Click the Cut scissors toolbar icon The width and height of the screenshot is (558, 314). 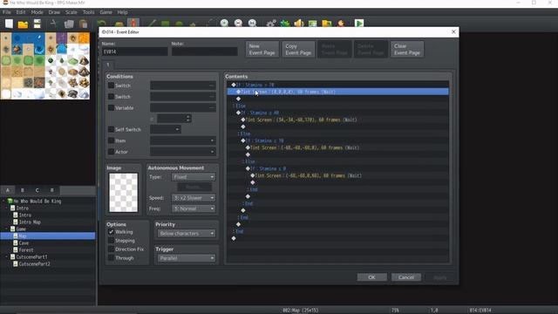(x=54, y=24)
